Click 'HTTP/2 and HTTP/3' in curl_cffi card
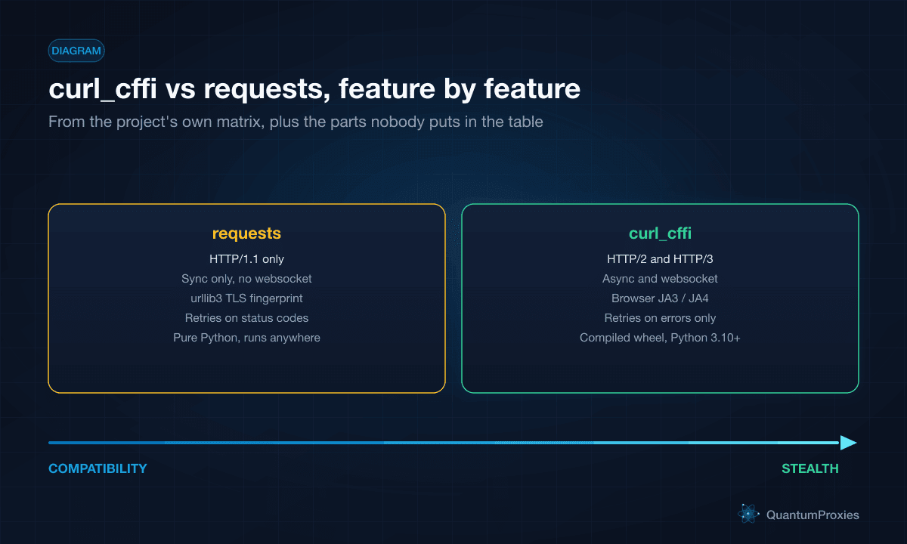This screenshot has width=907, height=544. tap(660, 259)
